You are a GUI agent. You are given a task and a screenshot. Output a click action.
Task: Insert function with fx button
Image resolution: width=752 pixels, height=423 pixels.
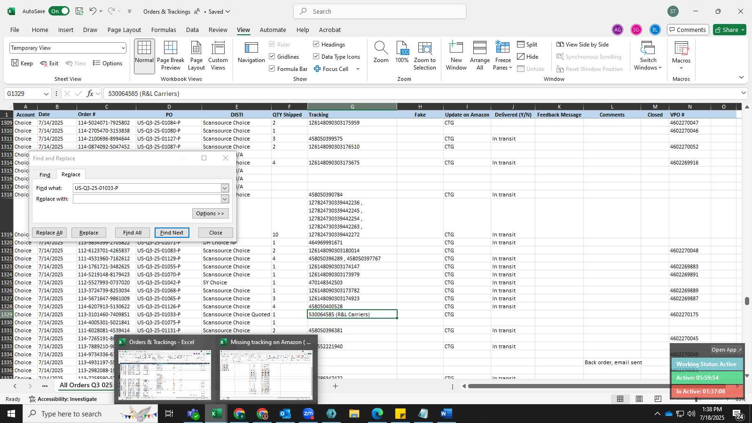[90, 94]
